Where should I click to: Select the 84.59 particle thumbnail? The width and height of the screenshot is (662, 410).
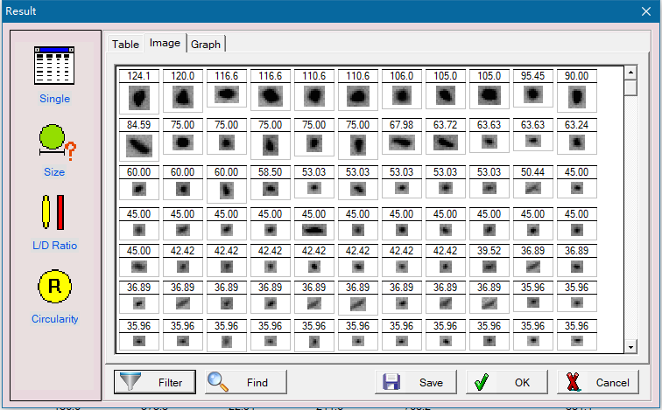tap(138, 142)
